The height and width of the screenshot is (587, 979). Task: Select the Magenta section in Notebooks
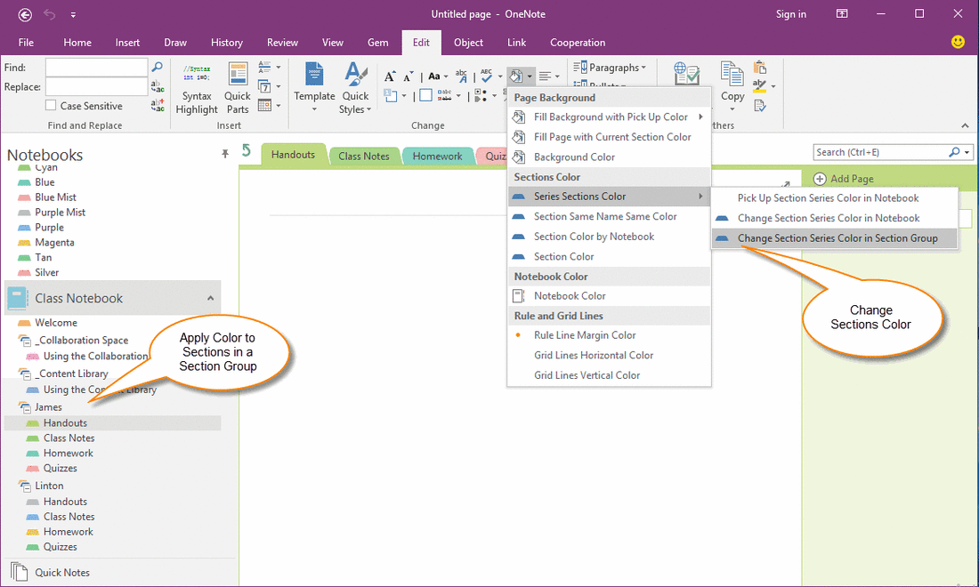tap(54, 243)
